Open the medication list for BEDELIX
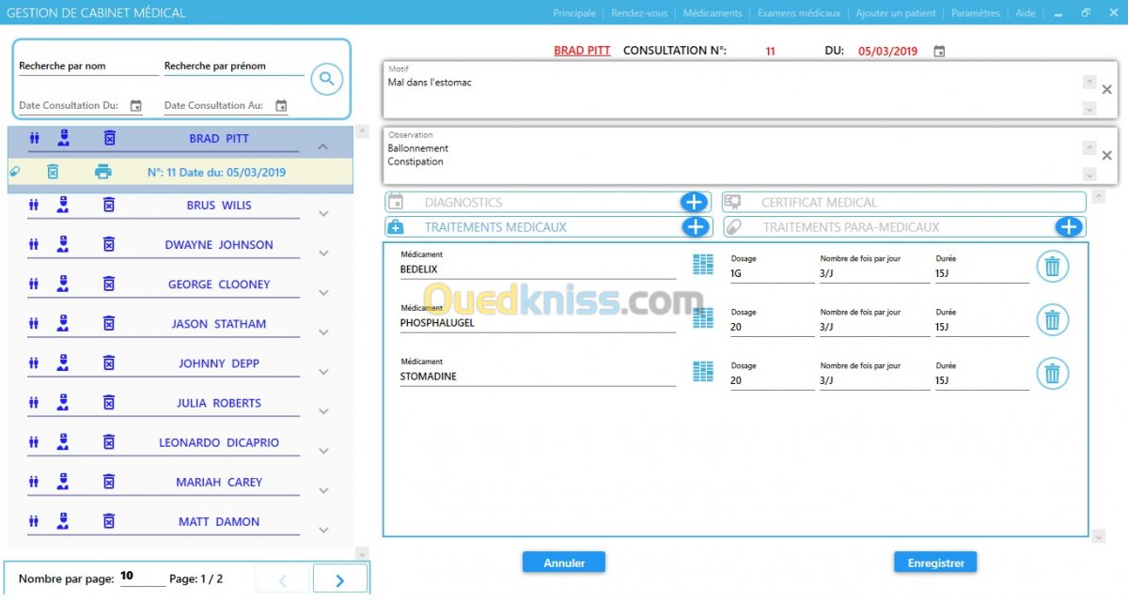This screenshot has height=600, width=1128. 702,264
